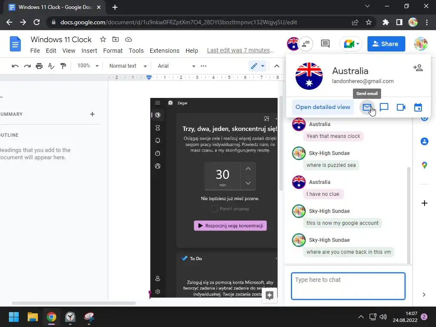This screenshot has height=327, width=436.
Task: Open the Extensions menu
Action: coord(165,51)
